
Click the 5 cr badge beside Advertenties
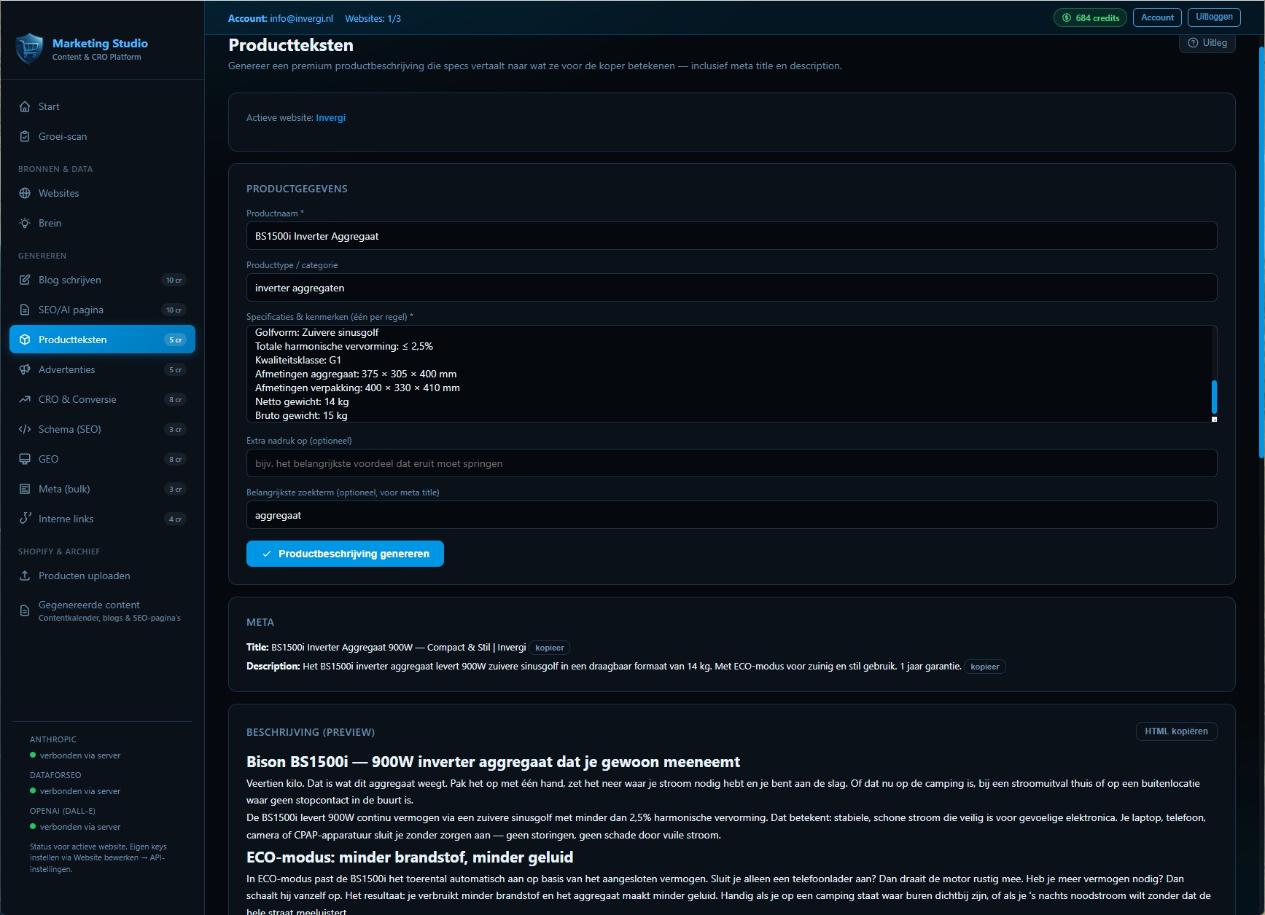click(176, 369)
